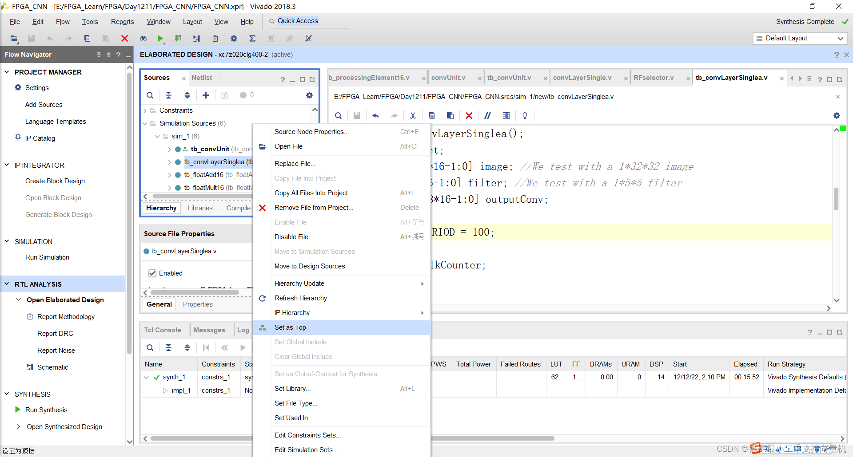
Task: Collapse the synth_1 run row
Action: pos(146,377)
